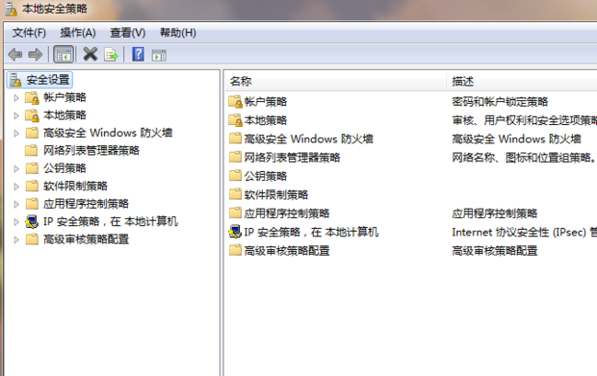The width and height of the screenshot is (597, 376).
Task: Click the 帐户策略 folder icon in list
Action: coord(235,102)
